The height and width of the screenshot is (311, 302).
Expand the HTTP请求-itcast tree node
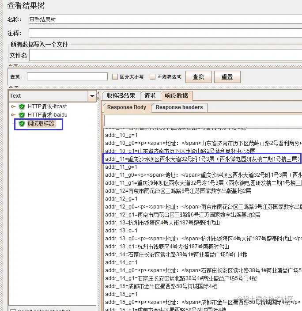13,106
